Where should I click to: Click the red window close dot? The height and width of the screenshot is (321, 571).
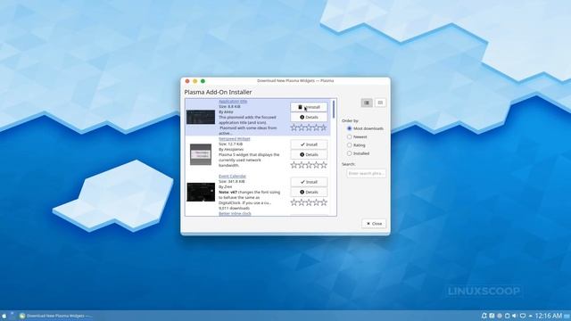pos(187,81)
